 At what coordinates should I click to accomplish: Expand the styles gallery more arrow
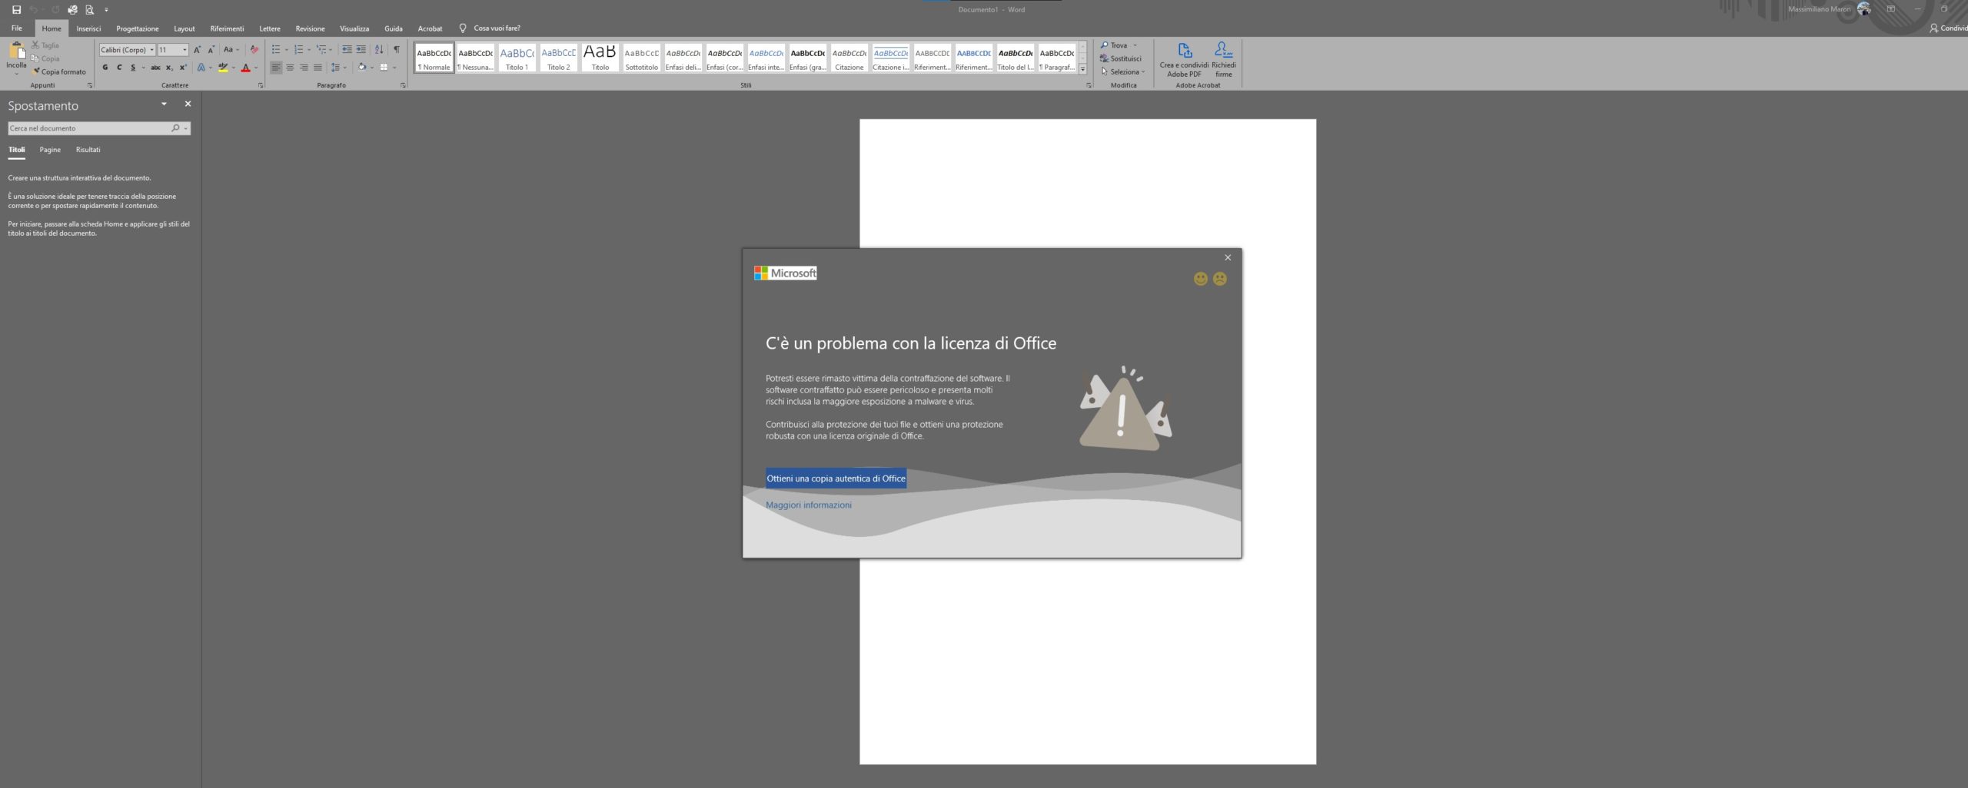(x=1082, y=69)
